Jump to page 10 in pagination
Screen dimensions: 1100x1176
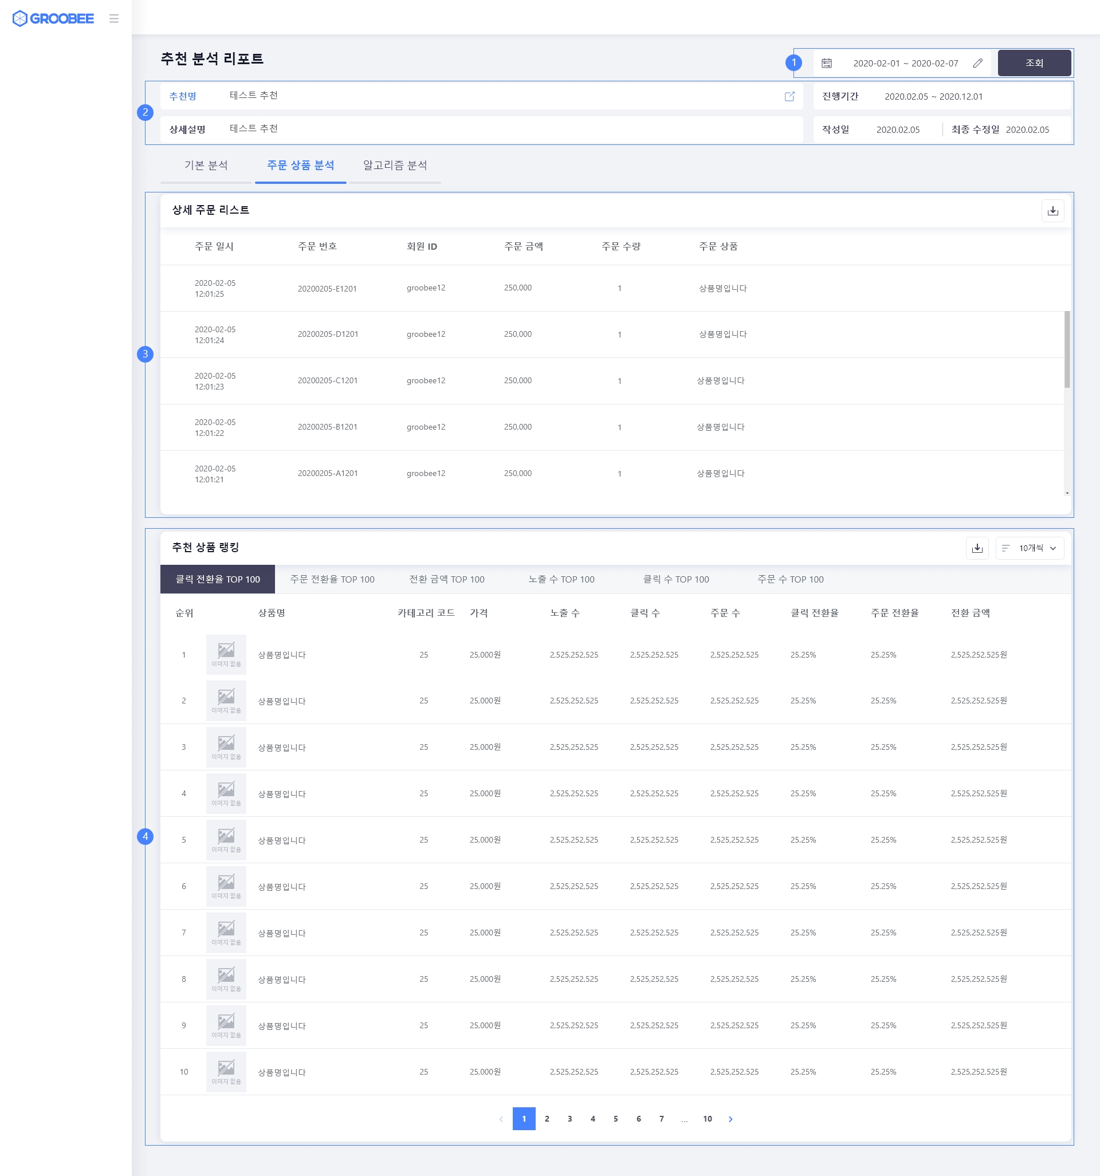pos(707,1119)
